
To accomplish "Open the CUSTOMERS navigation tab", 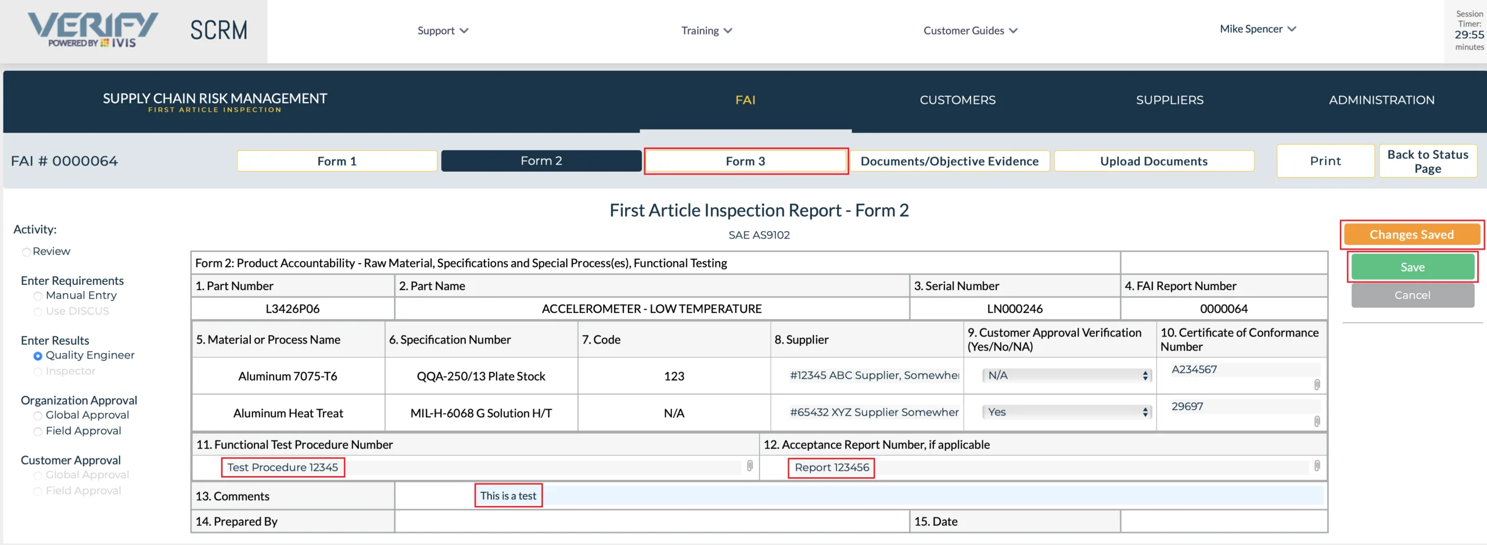I will pos(957,100).
